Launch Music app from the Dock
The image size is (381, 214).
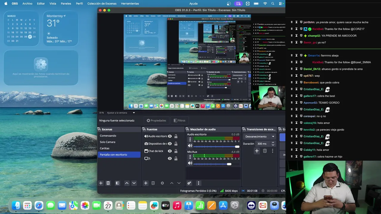(x=177, y=205)
